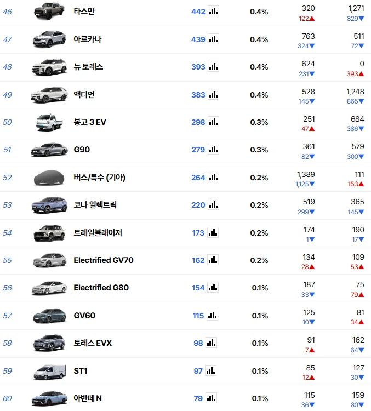Click sales figure 393 for 뉴 토레스
This screenshot has width=371, height=411.
198,67
